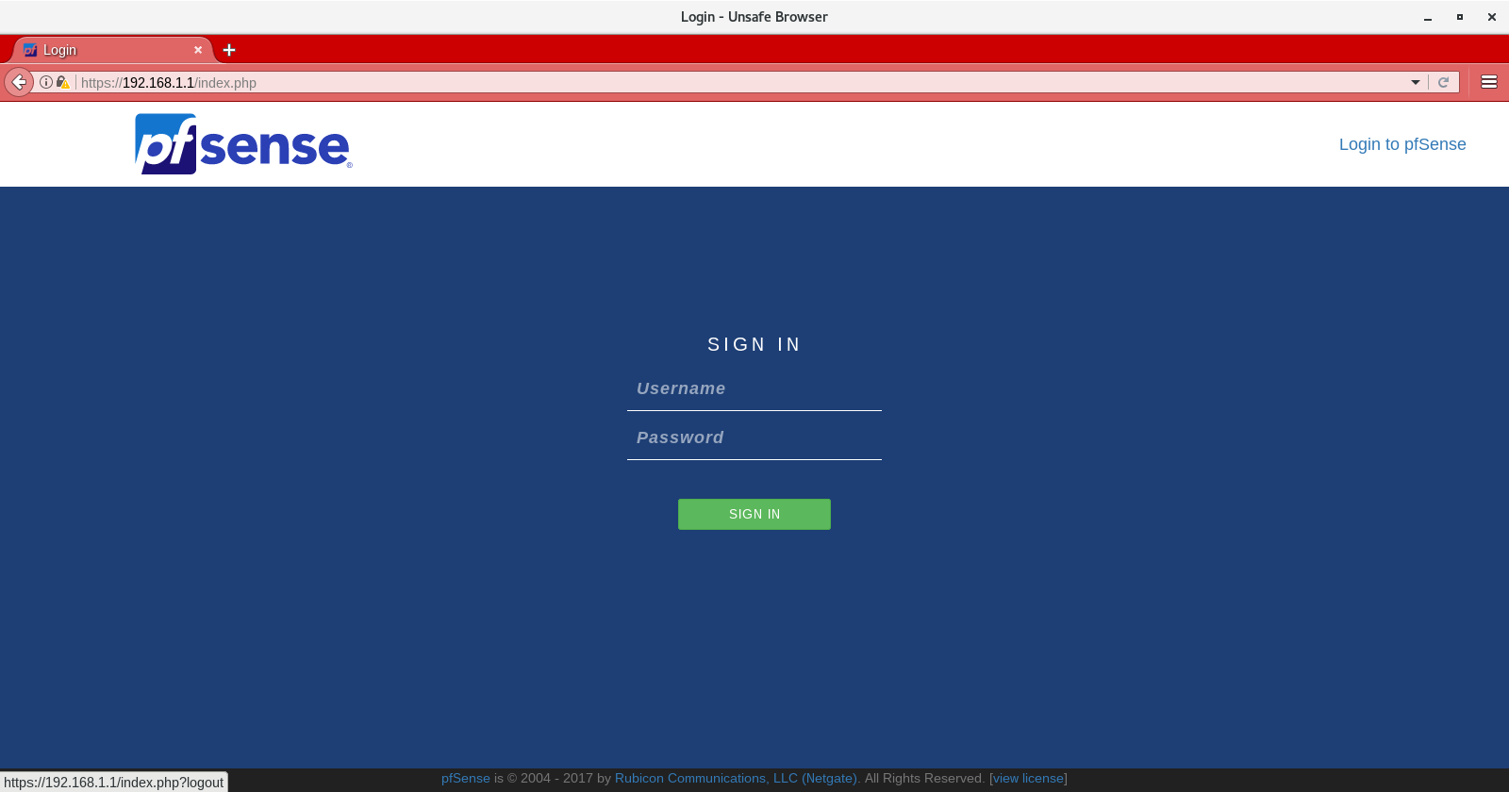Select the Login browser tab
Viewport: 1509px width, 792px height.
[x=111, y=50]
